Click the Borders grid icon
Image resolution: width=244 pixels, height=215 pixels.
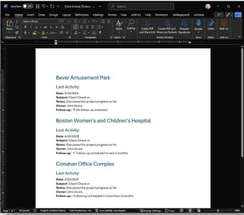pos(85,32)
